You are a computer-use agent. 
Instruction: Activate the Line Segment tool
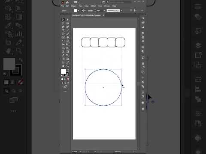tap(68, 30)
